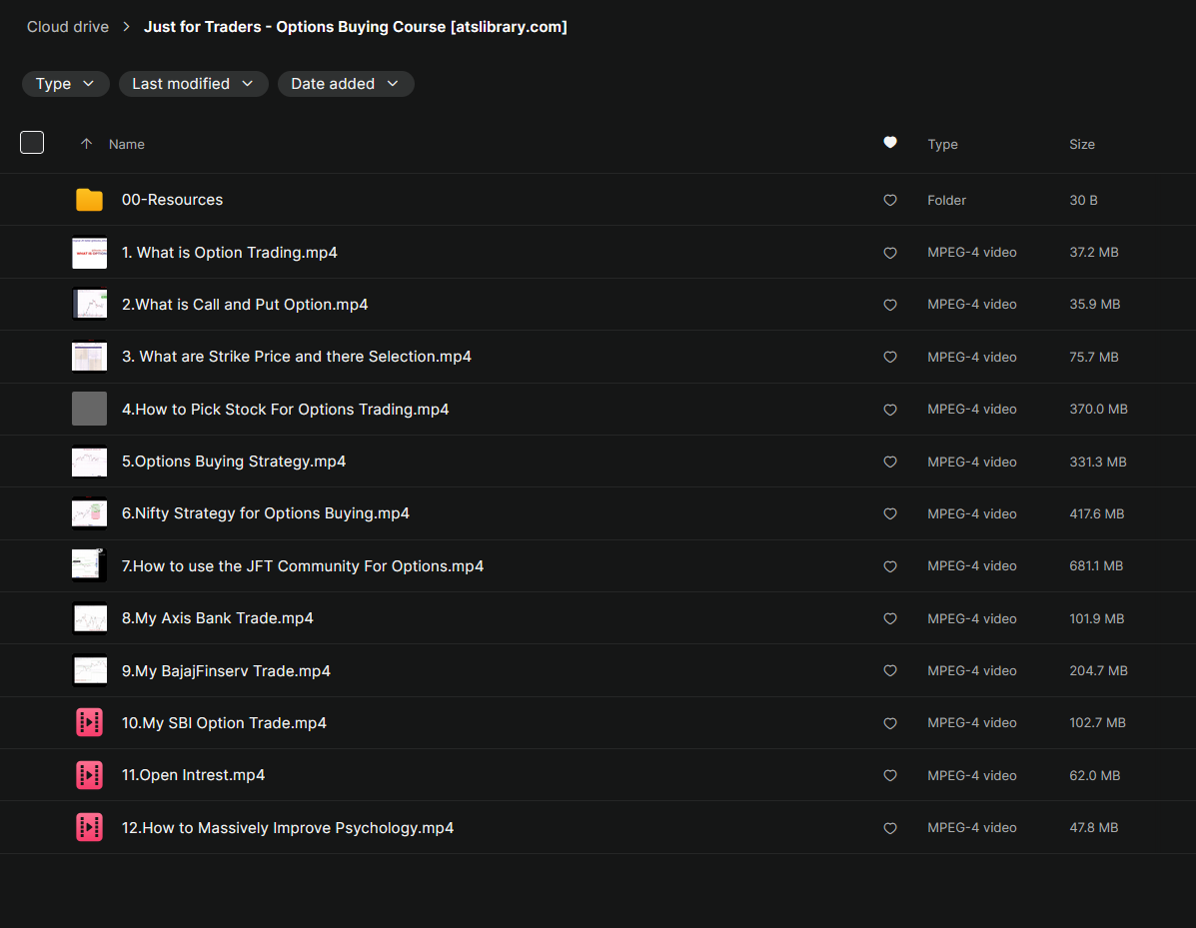
Task: Open the Date added filter dropdown
Action: (x=345, y=84)
